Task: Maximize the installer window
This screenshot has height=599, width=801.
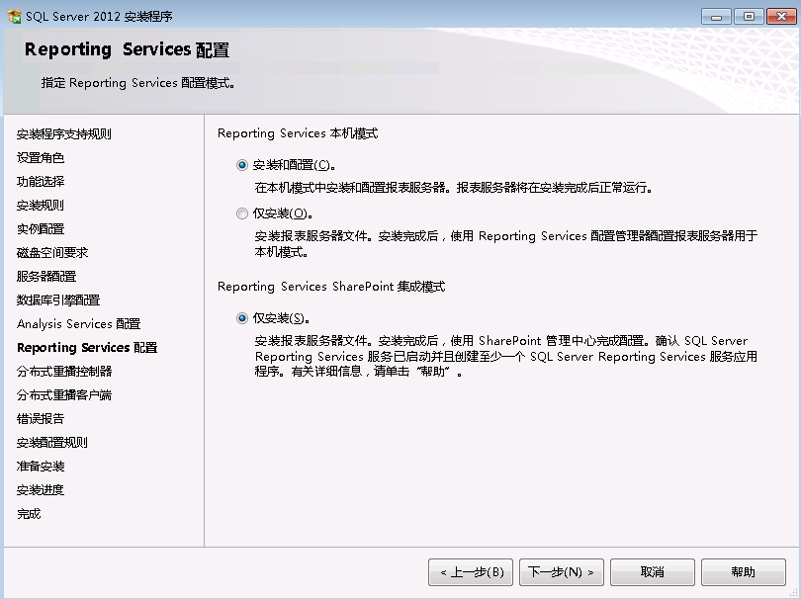Action: click(x=749, y=17)
